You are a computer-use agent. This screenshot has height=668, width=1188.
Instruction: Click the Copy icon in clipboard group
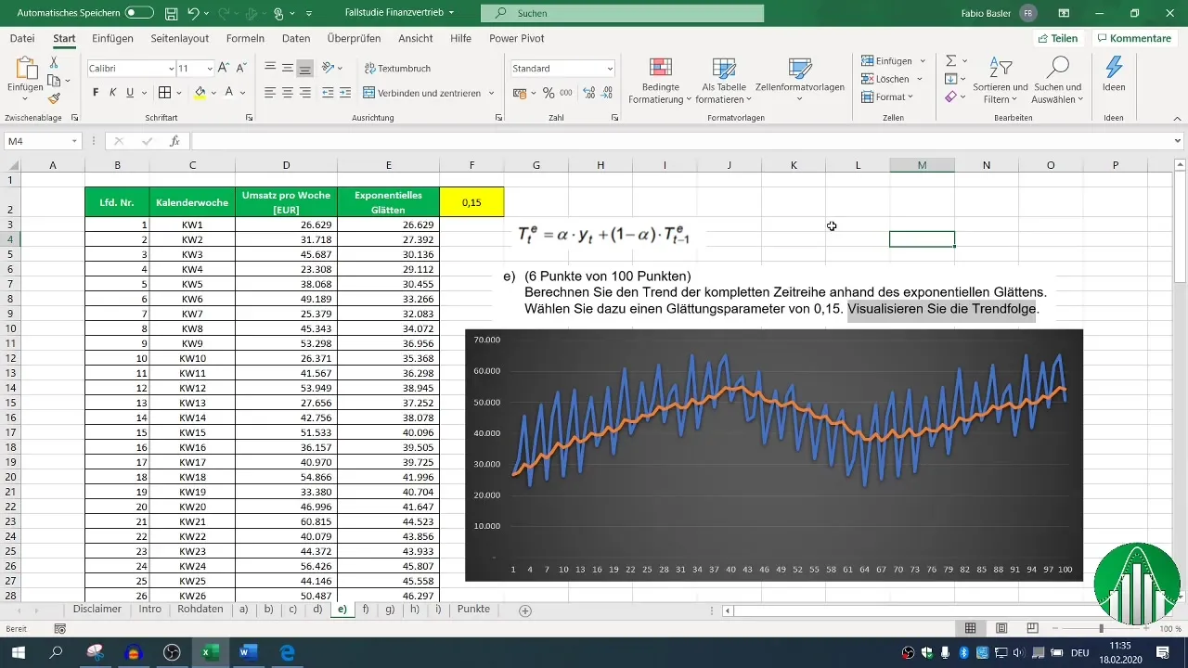(54, 81)
